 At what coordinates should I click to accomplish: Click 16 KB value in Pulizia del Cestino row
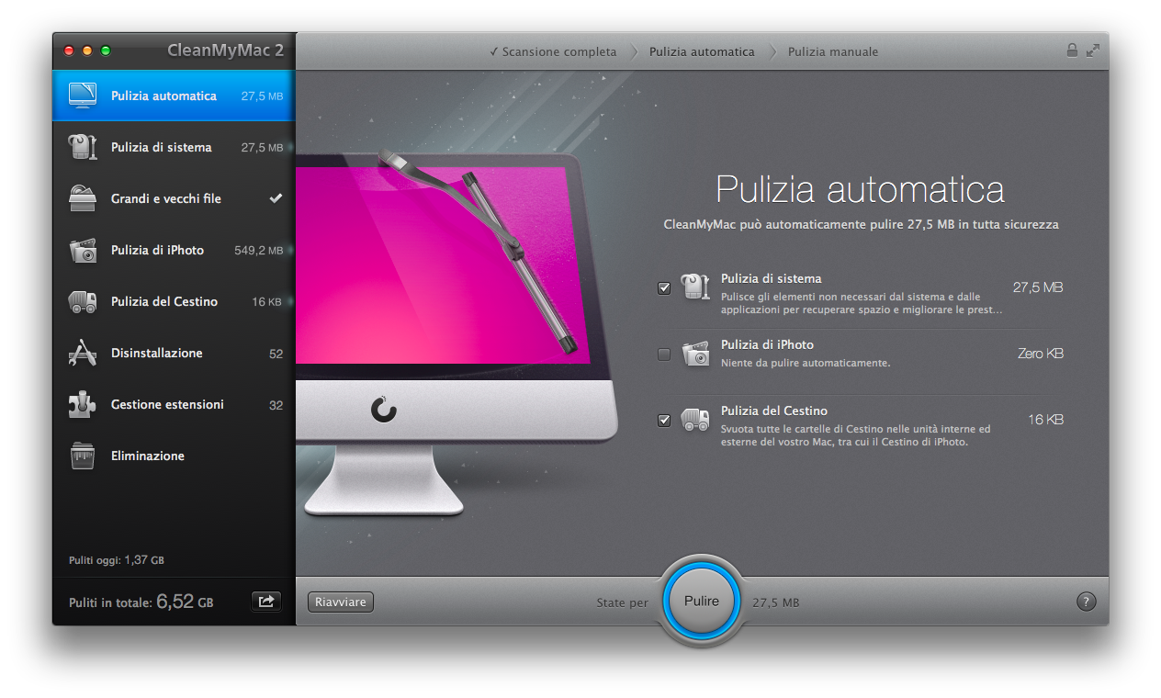click(1045, 420)
